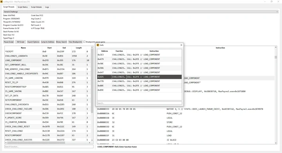Sort function list by Name column header

pos(23,48)
